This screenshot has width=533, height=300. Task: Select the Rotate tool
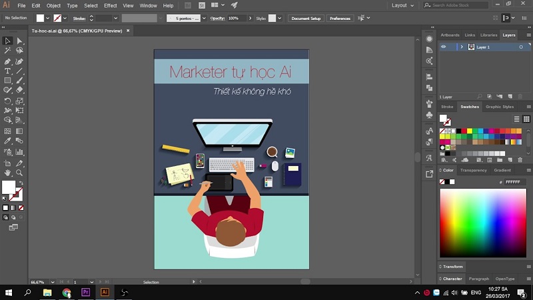(7, 101)
